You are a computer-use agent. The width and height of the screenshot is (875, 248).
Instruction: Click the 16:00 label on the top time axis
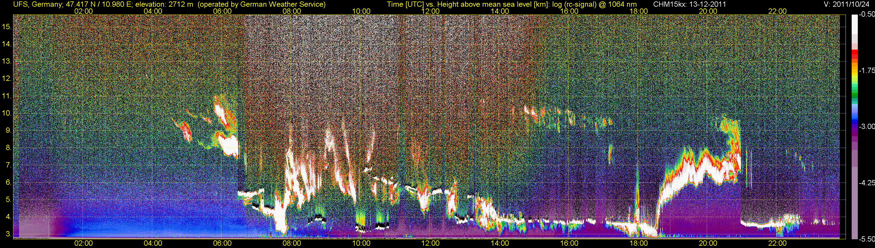[569, 11]
